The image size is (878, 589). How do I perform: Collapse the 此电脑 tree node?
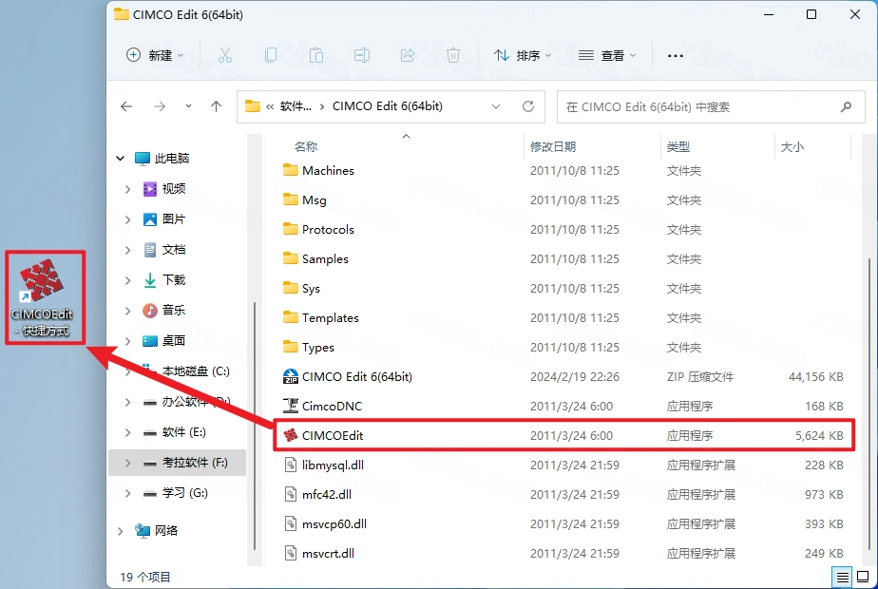click(x=120, y=159)
